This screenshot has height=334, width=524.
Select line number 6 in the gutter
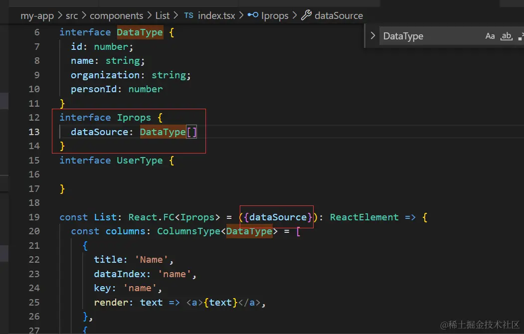click(x=37, y=32)
